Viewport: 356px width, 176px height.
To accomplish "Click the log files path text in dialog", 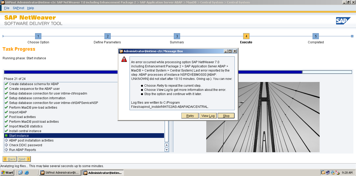I will [x=170, y=104].
